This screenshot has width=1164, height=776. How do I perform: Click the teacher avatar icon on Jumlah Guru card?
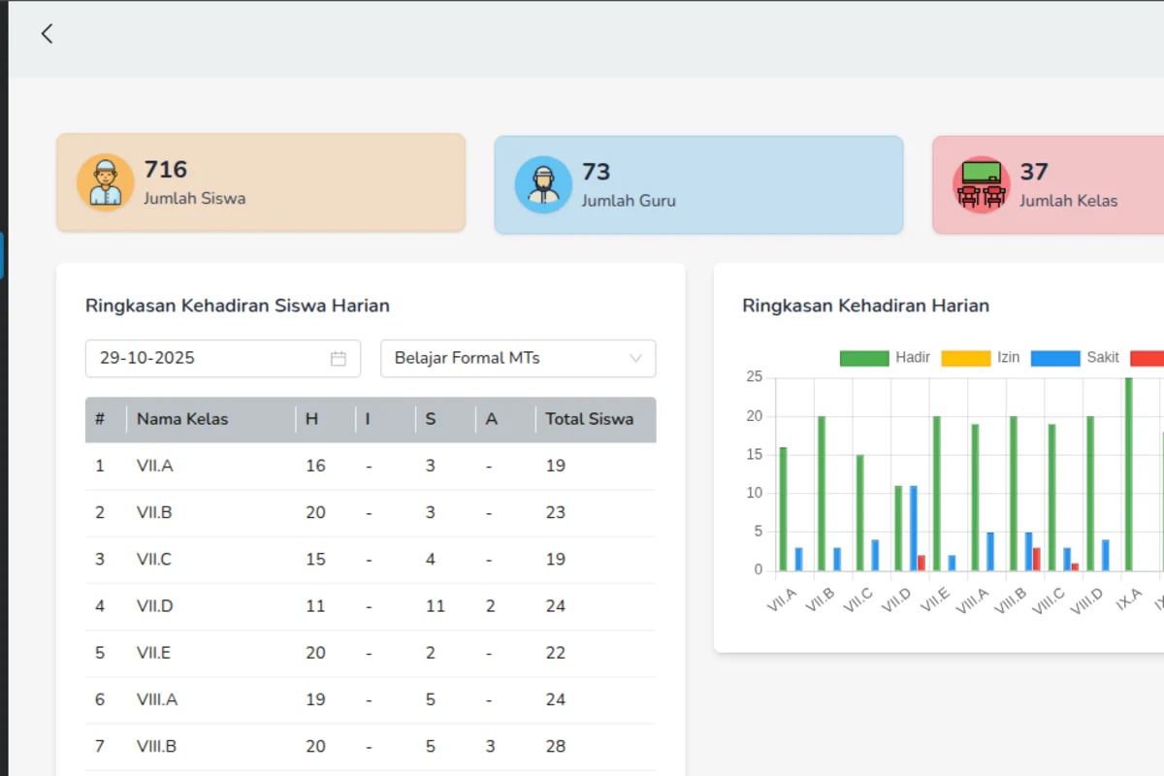[x=543, y=184]
